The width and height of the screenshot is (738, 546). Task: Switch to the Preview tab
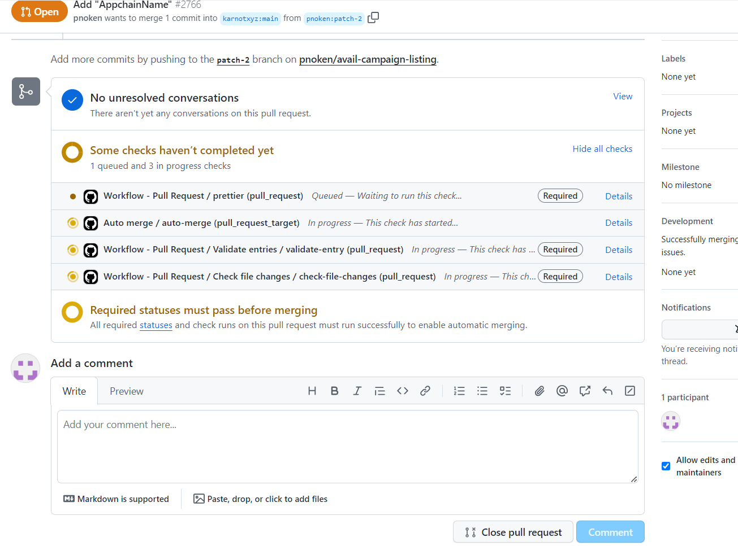127,391
